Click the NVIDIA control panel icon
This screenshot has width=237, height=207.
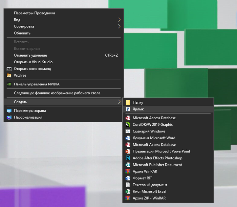tap(9, 84)
